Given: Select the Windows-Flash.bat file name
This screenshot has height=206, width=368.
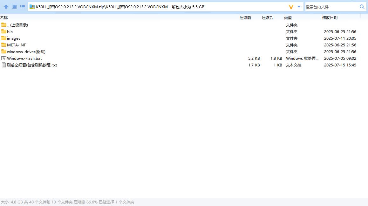Looking at the screenshot, I should pos(24,58).
